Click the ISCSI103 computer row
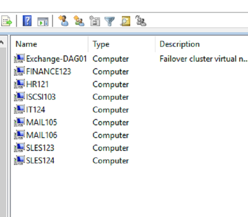This screenshot has width=248, height=217. [41, 98]
